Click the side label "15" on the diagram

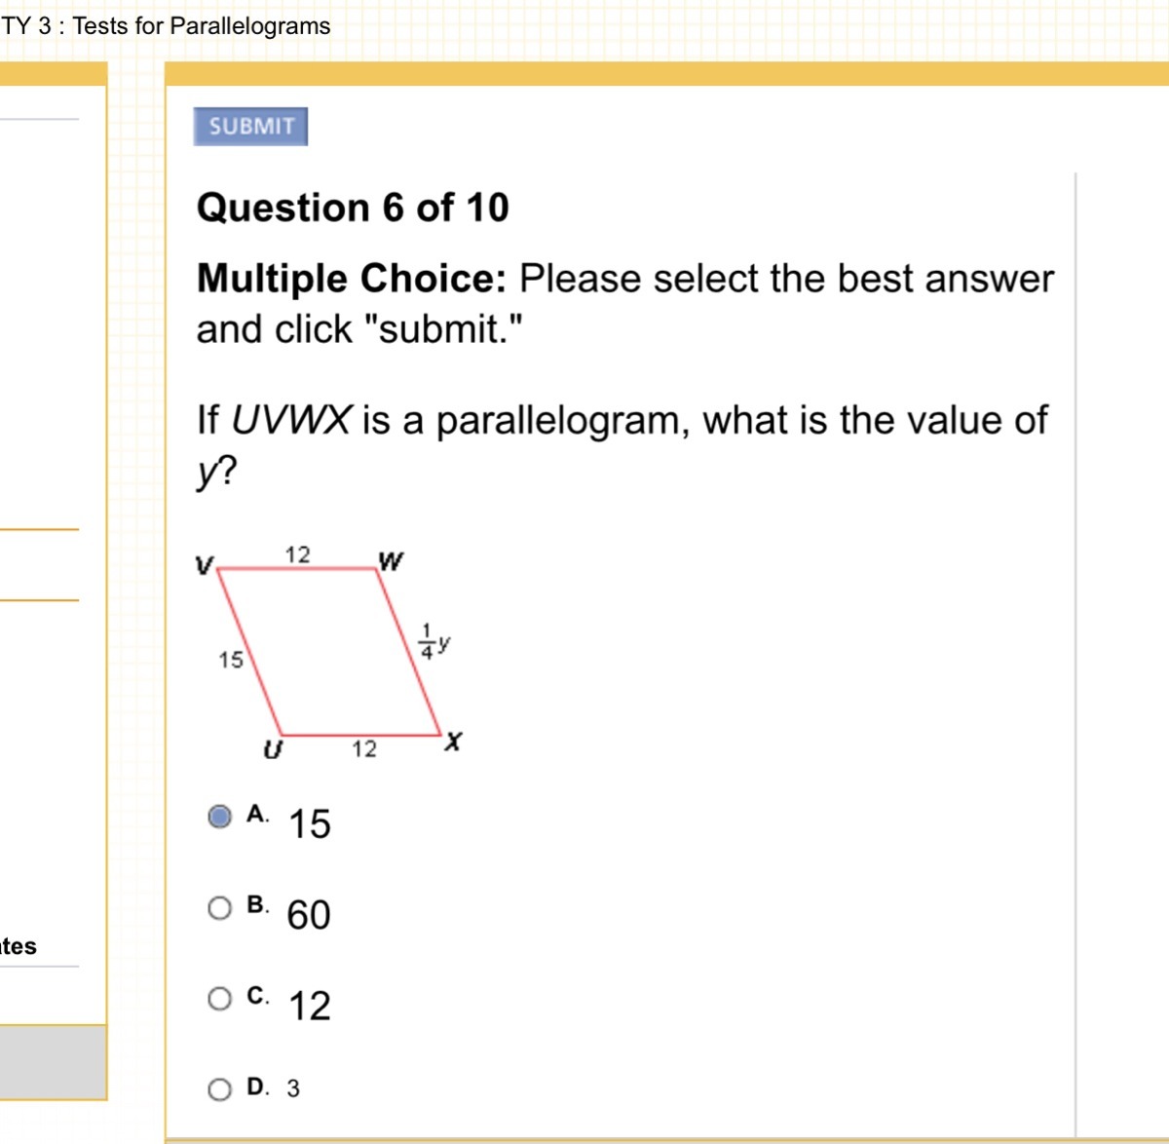tap(231, 661)
